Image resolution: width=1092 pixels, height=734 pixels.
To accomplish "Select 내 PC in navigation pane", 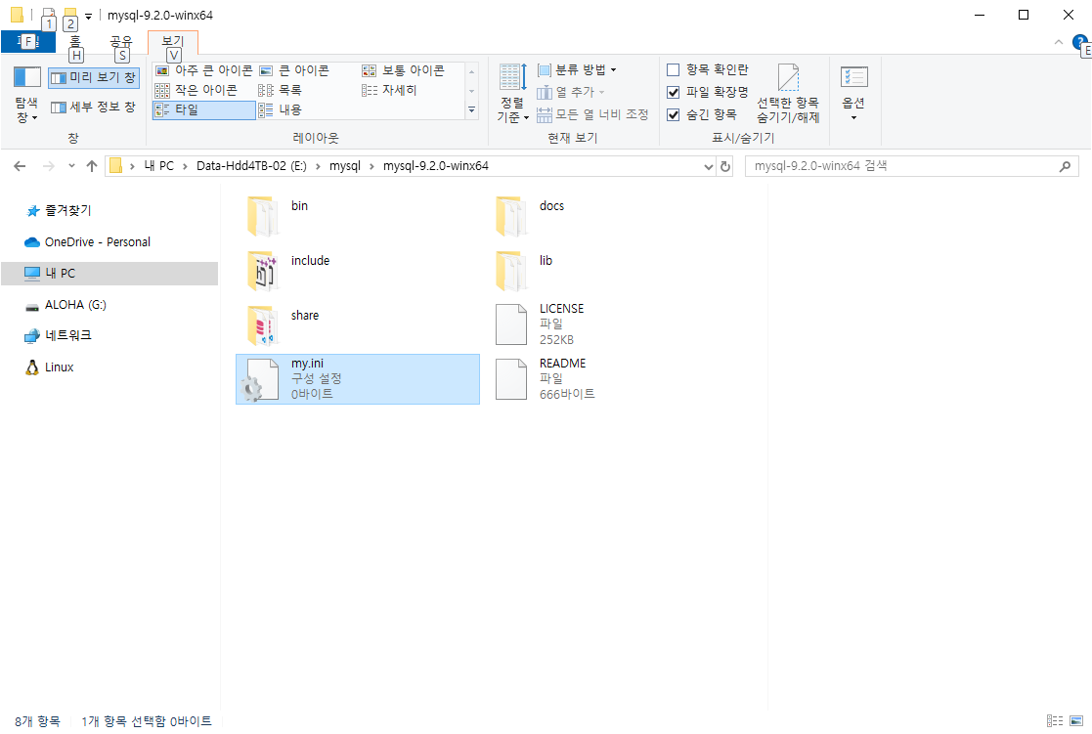I will (x=109, y=273).
